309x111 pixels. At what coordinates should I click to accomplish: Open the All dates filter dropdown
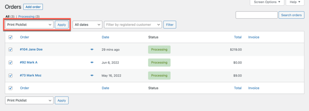88,25
